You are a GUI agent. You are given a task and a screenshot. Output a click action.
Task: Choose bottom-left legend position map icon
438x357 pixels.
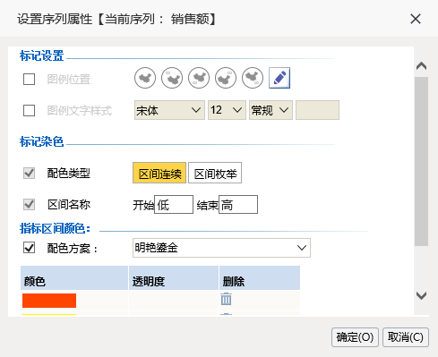[x=199, y=78]
